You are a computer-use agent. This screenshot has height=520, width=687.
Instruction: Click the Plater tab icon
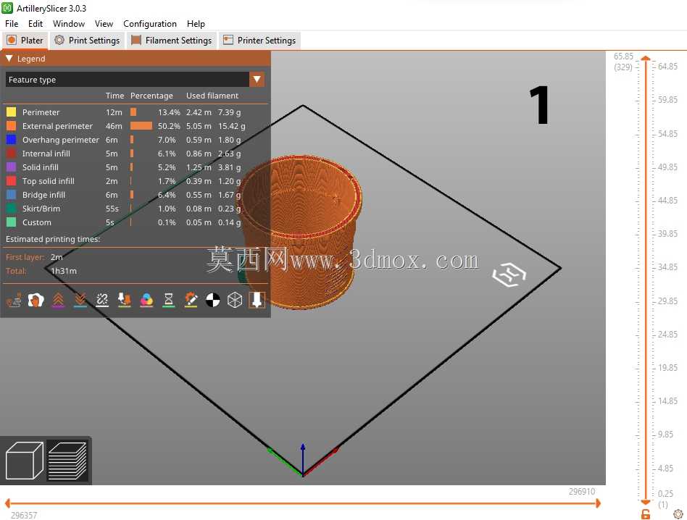[12, 40]
